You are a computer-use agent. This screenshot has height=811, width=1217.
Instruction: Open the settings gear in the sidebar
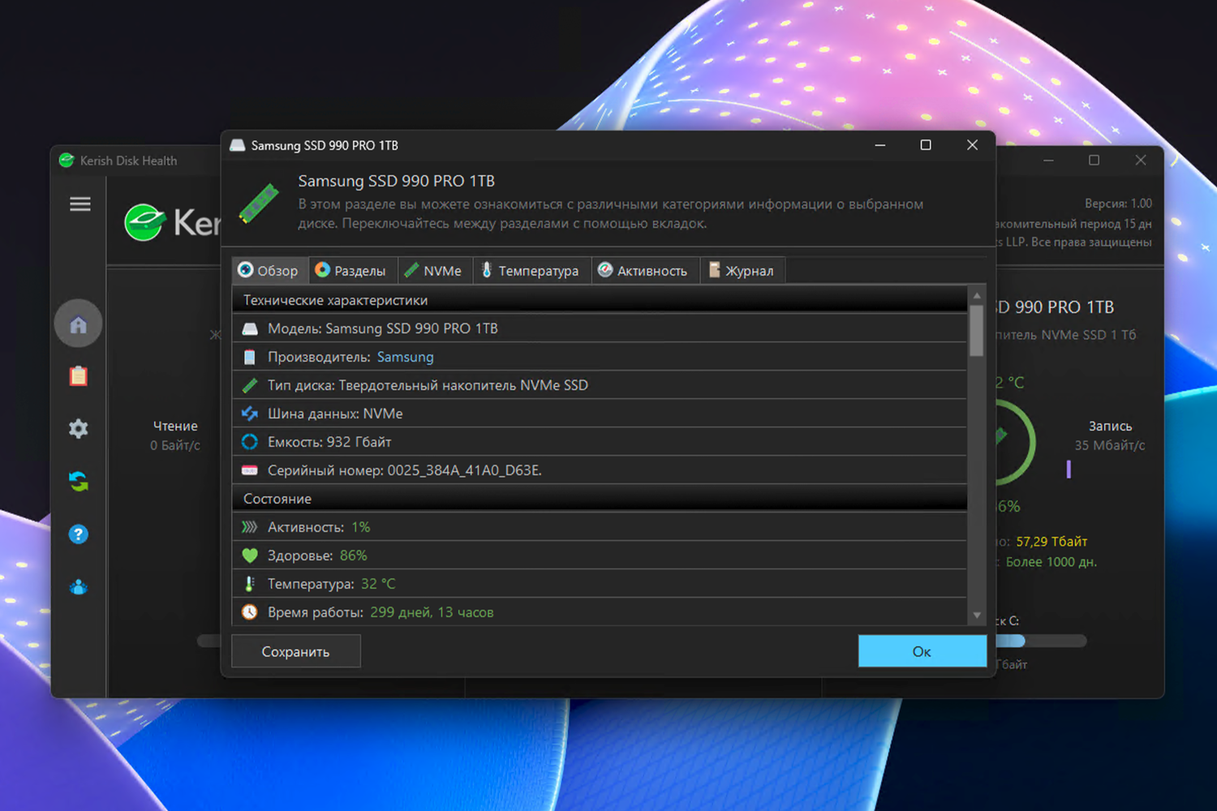pos(78,428)
